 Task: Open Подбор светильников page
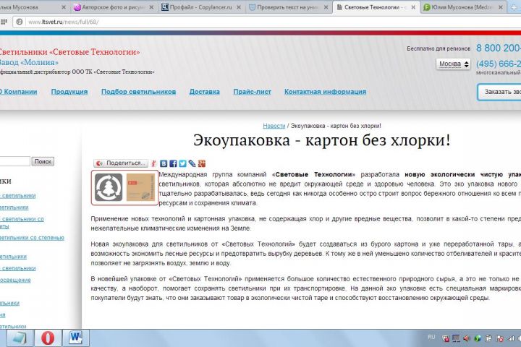point(138,92)
